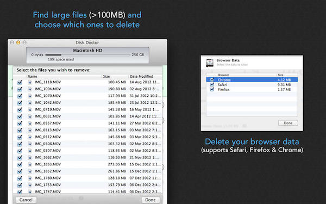
Task: Click the Browser Data disk icon
Action: pyautogui.click(x=210, y=63)
